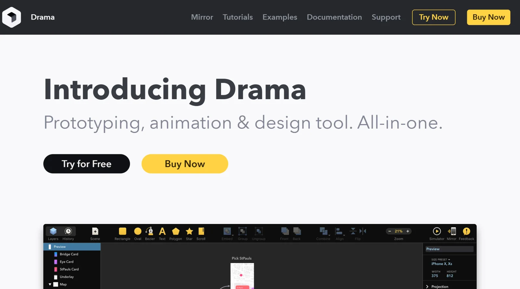Screen dimensions: 520x289
Task: Select the Oval tool
Action: click(x=138, y=231)
